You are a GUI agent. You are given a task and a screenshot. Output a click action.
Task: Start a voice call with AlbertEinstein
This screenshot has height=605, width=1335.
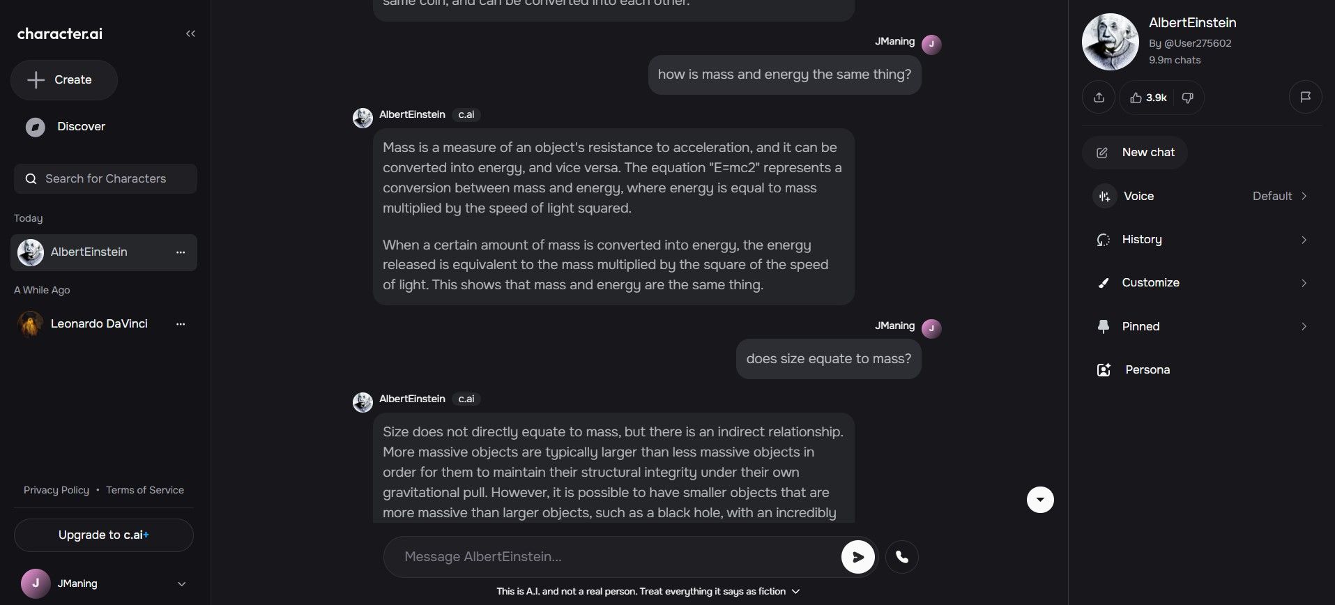click(901, 556)
